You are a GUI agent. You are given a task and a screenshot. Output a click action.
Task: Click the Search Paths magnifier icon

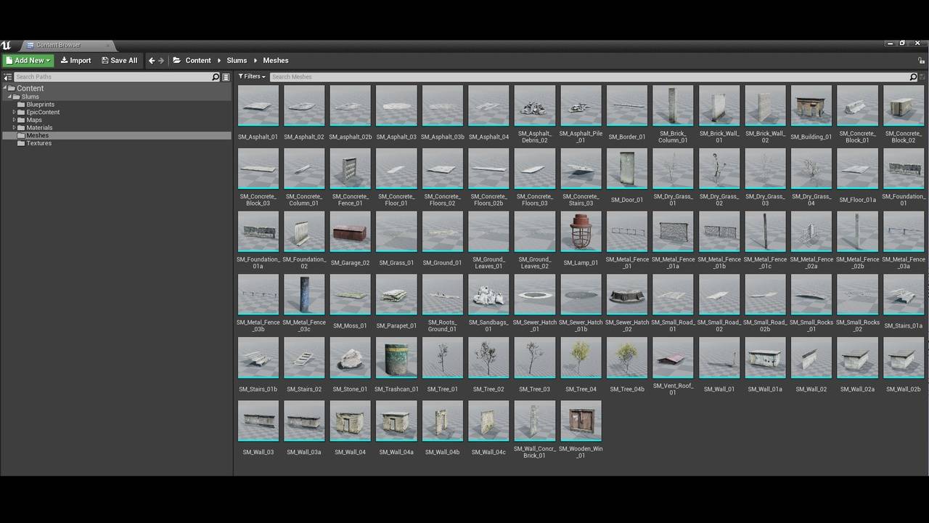click(x=216, y=77)
